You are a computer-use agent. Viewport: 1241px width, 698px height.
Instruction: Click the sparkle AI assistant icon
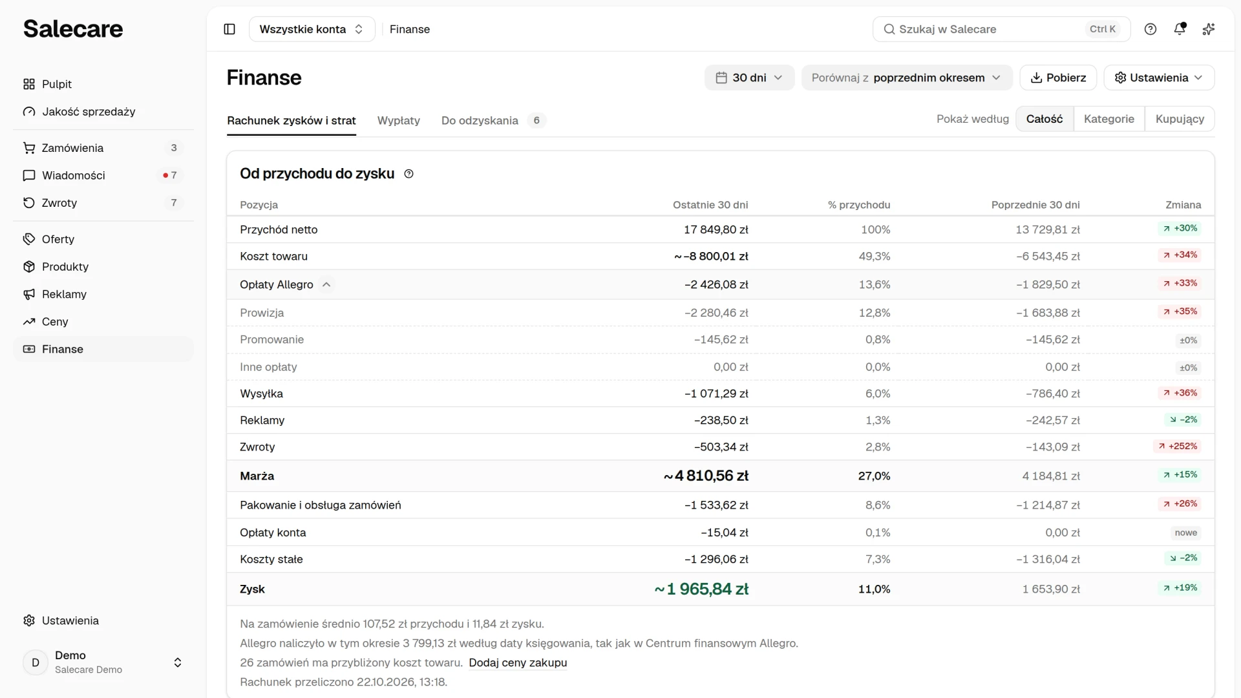[1209, 29]
